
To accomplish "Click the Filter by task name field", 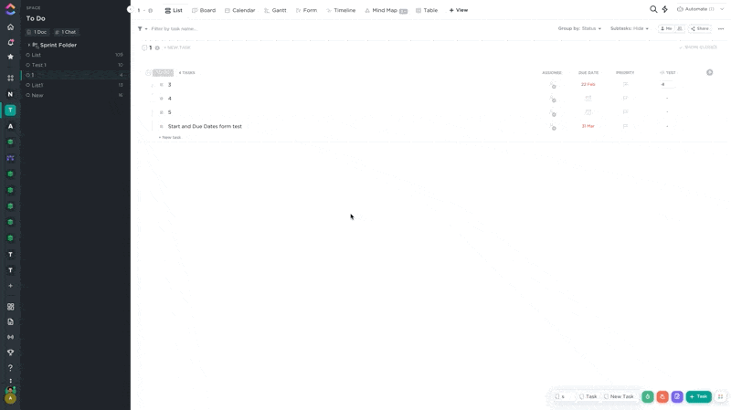I will tap(174, 29).
